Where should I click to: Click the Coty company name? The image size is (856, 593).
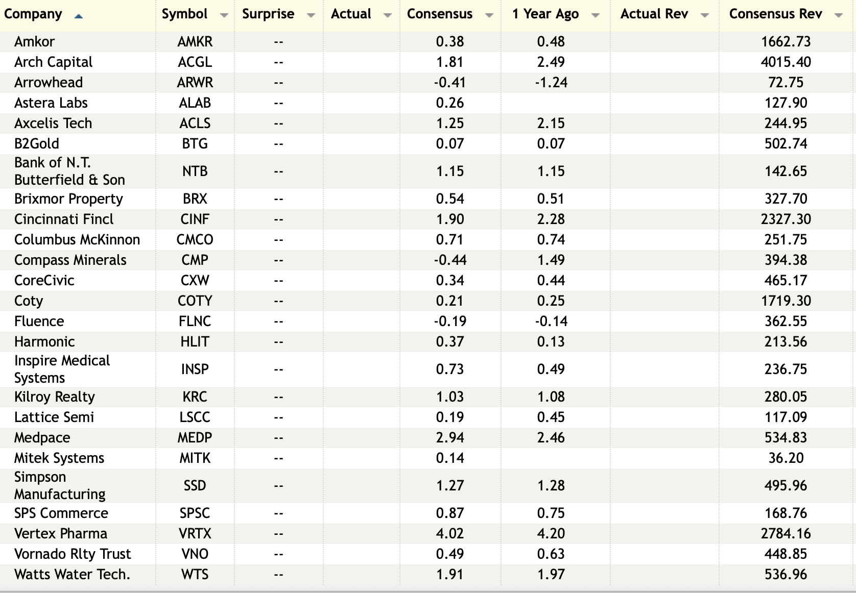pyautogui.click(x=29, y=301)
